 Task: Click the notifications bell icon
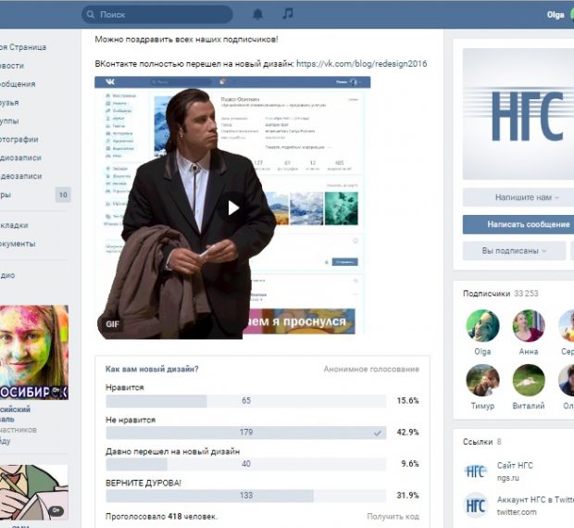(x=257, y=14)
